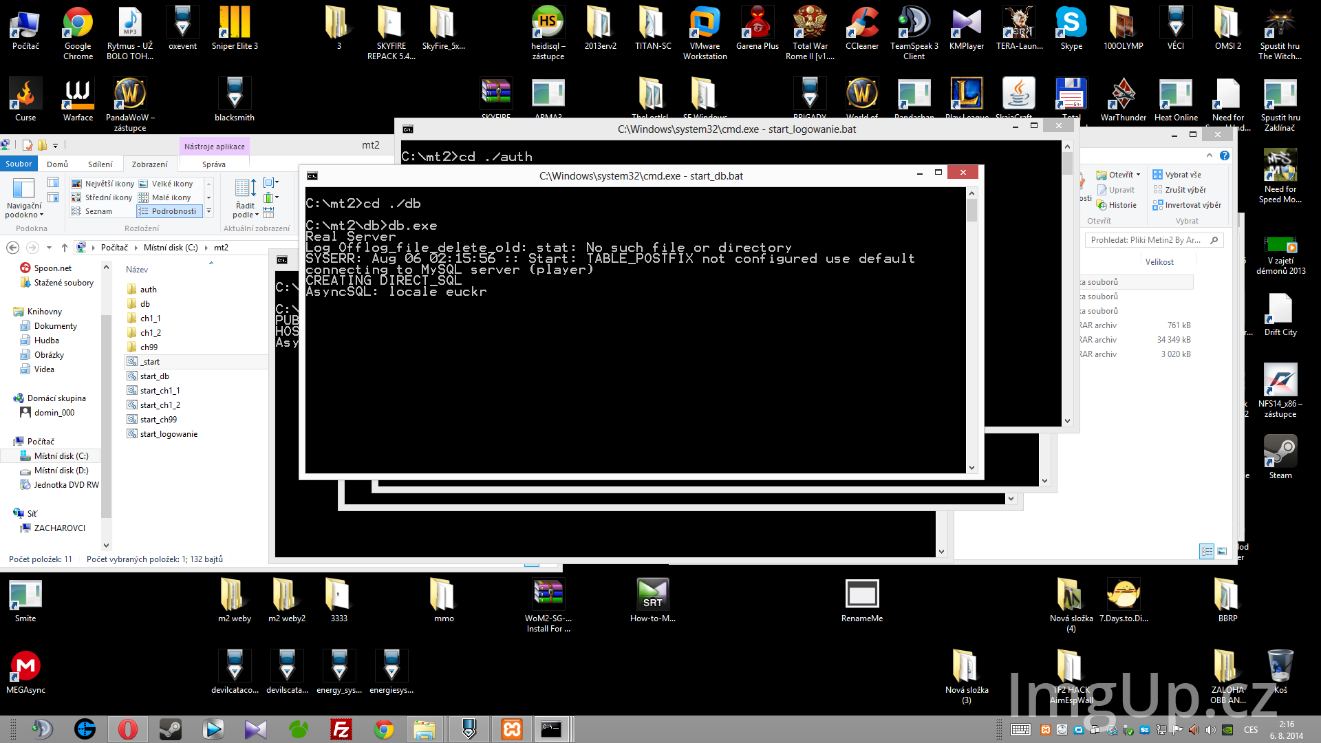Select Malé ikony layout

(x=165, y=197)
